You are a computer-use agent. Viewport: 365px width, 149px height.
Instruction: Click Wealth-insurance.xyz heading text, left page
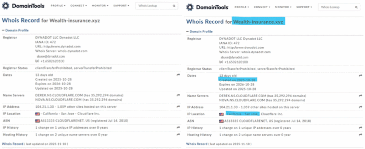(75, 20)
